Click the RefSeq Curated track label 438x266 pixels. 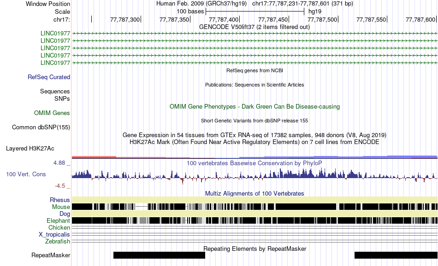pos(48,77)
